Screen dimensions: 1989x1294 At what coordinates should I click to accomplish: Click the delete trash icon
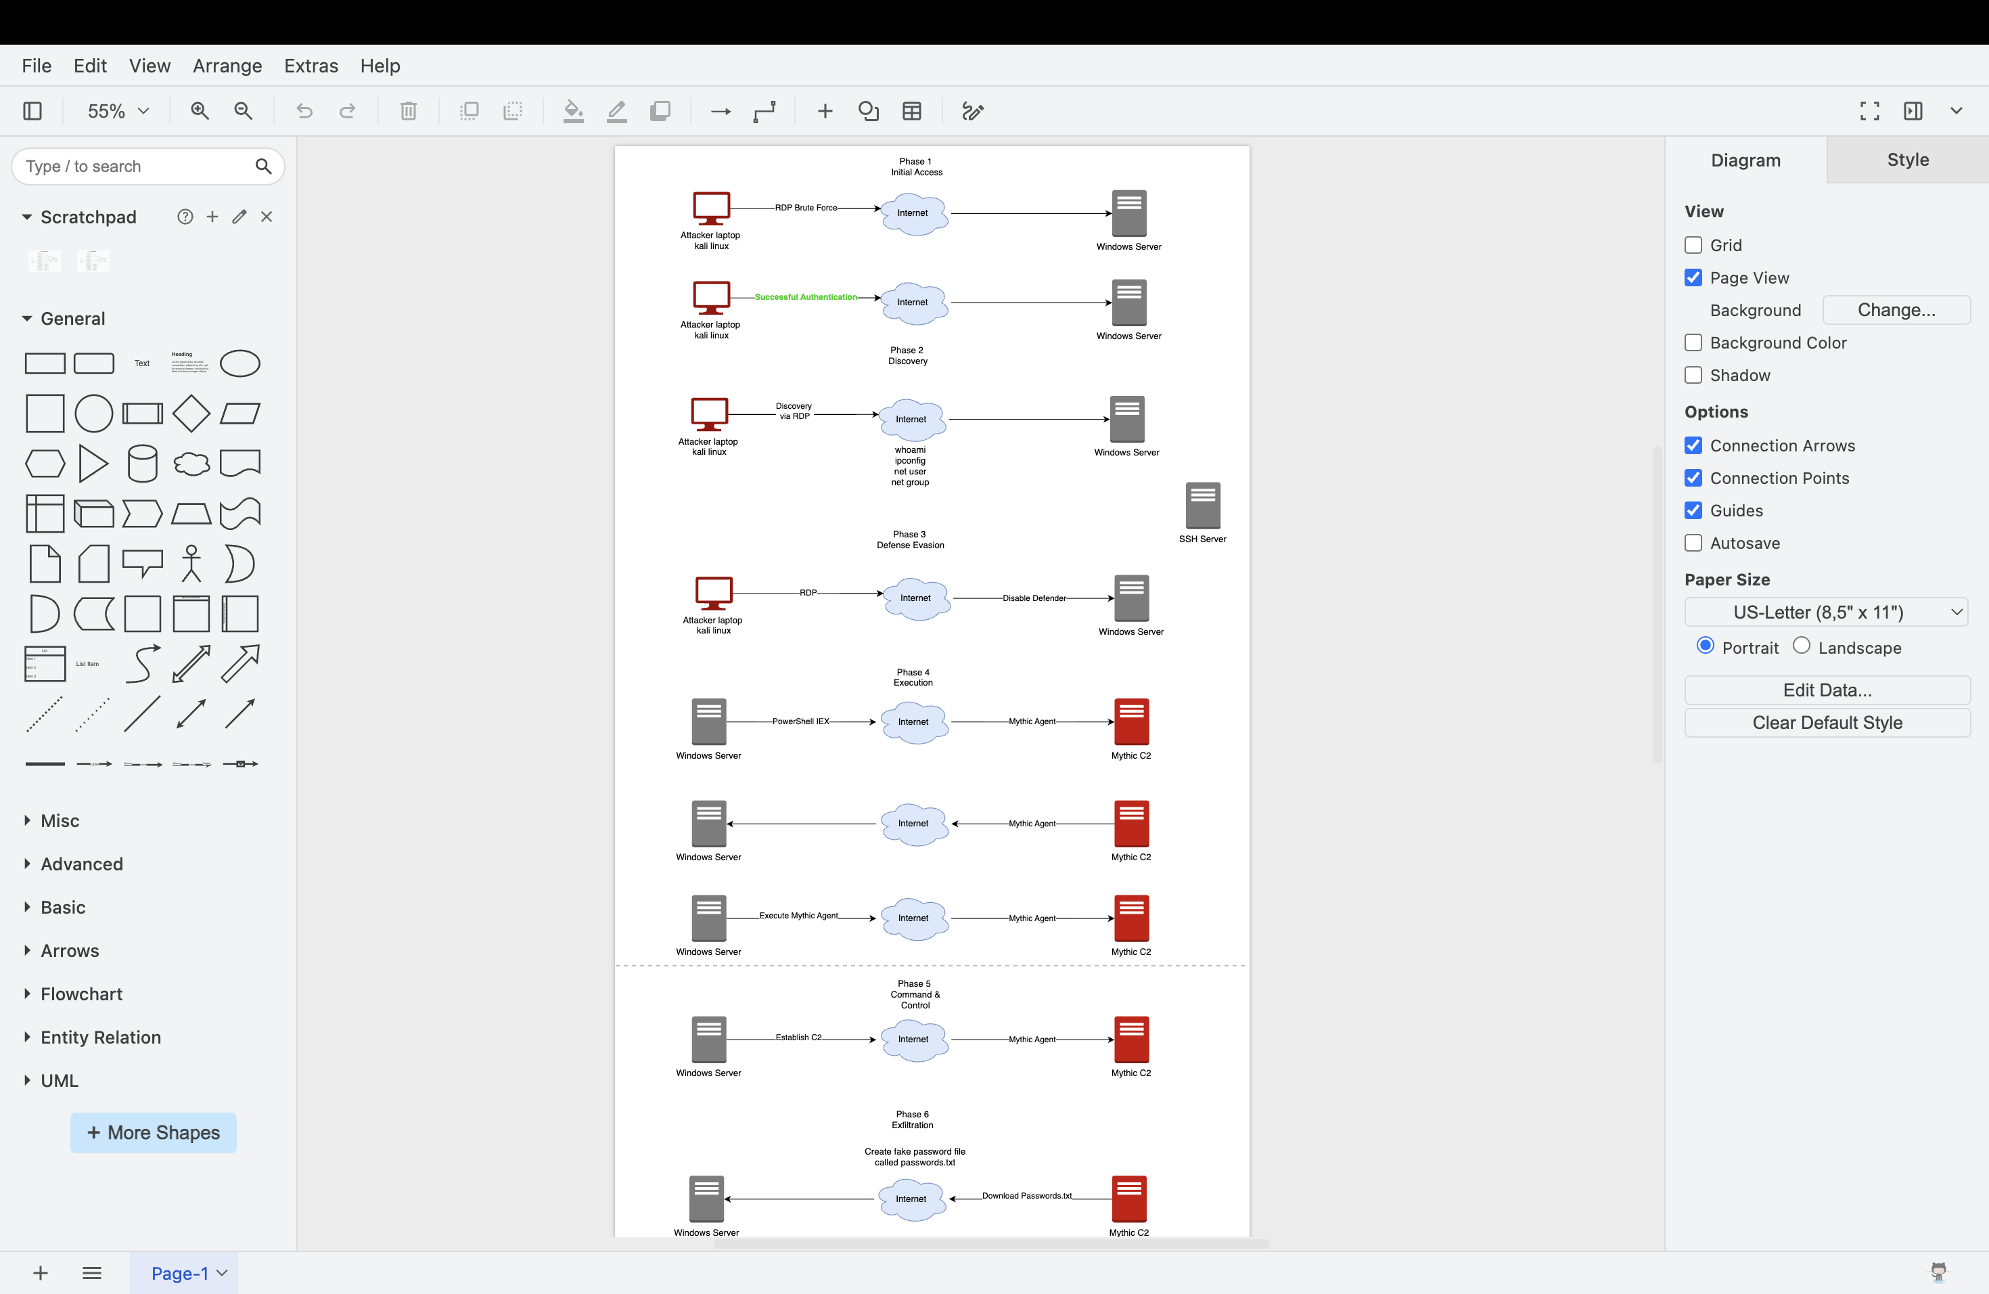[x=409, y=111]
